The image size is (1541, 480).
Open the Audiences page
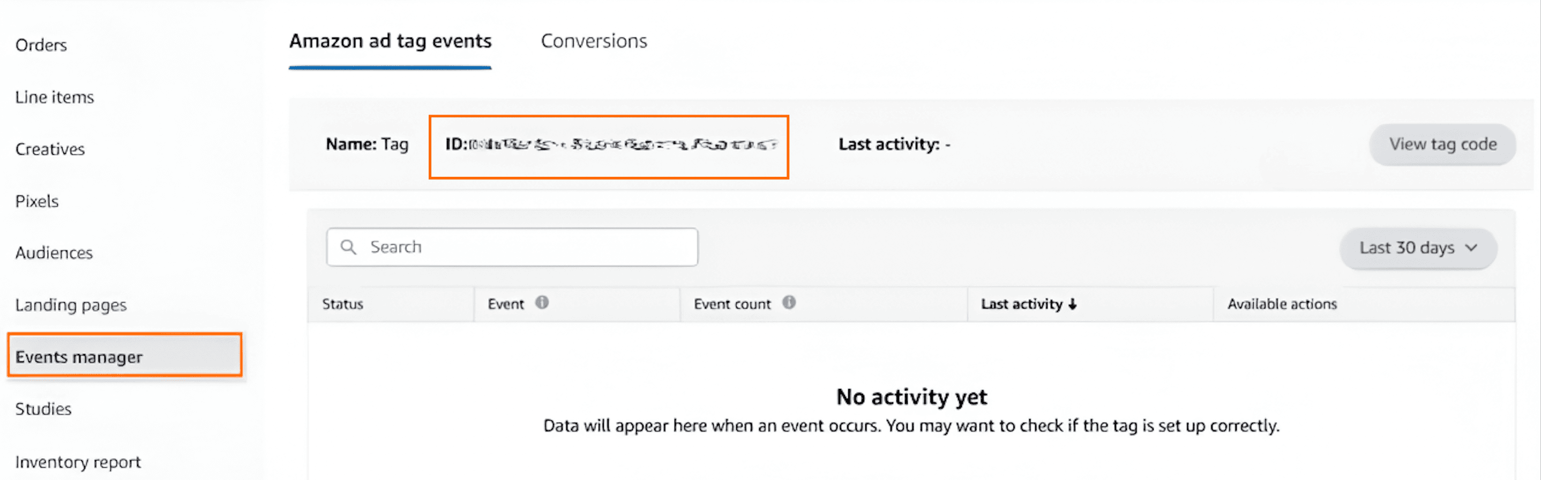(54, 253)
